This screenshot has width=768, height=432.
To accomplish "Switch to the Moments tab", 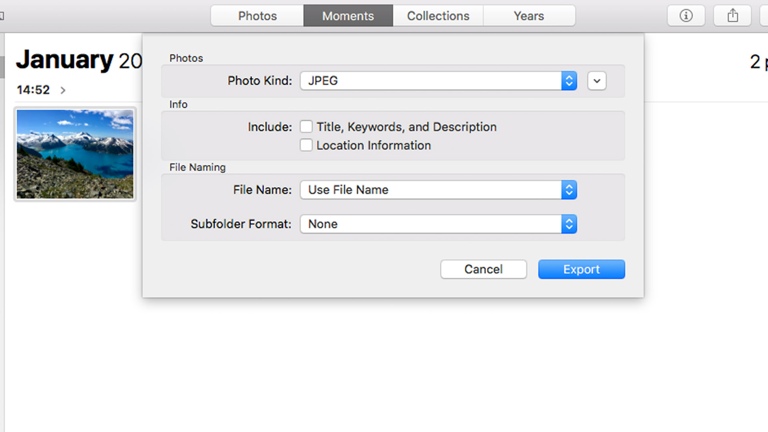I will tap(348, 16).
